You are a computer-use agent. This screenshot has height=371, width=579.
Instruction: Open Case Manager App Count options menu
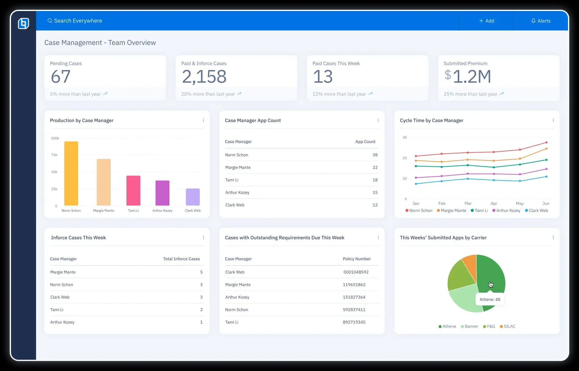click(x=378, y=121)
